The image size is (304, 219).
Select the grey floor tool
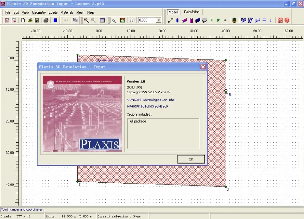tap(205, 20)
